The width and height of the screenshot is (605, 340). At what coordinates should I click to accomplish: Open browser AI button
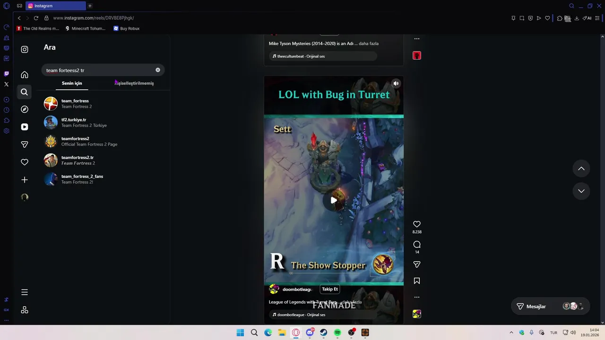(587, 18)
